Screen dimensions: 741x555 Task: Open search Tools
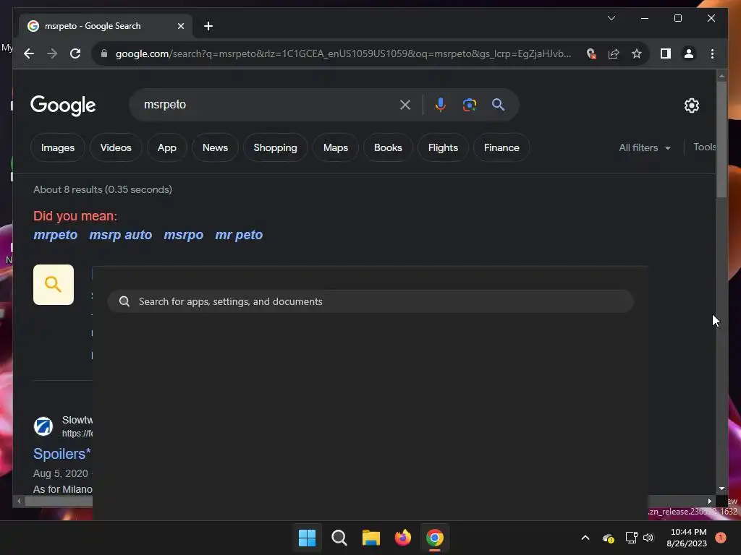[704, 147]
